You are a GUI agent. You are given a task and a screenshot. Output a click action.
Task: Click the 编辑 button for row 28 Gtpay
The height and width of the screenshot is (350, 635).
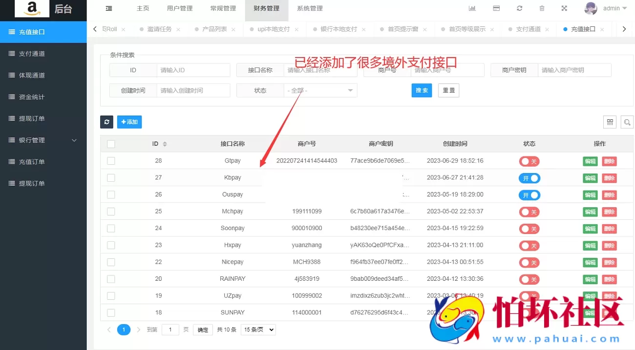coord(590,161)
